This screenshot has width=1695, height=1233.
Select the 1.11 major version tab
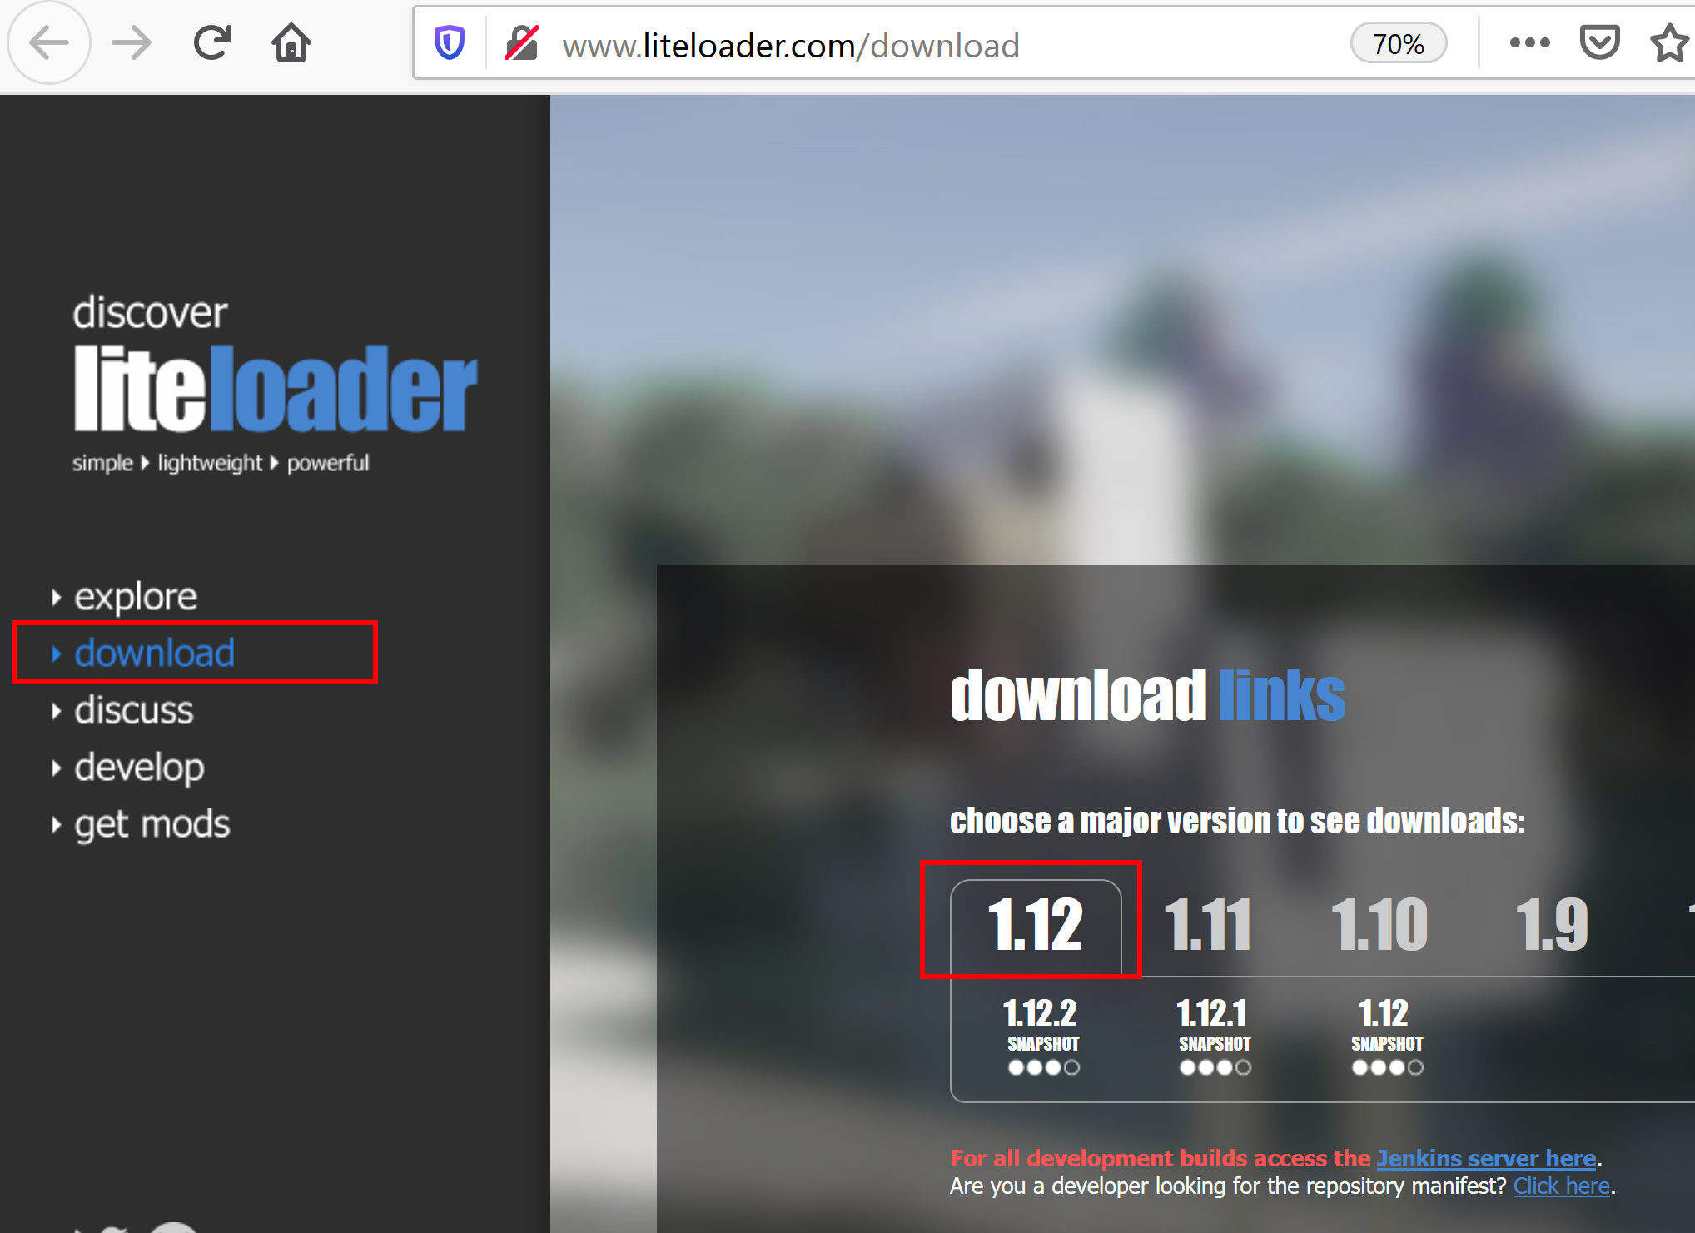coord(1207,924)
